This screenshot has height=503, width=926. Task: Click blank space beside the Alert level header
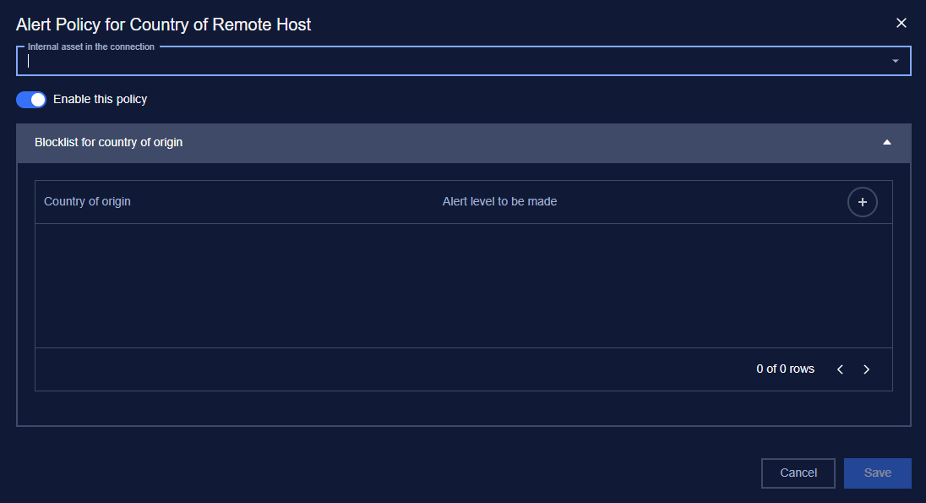(693, 202)
